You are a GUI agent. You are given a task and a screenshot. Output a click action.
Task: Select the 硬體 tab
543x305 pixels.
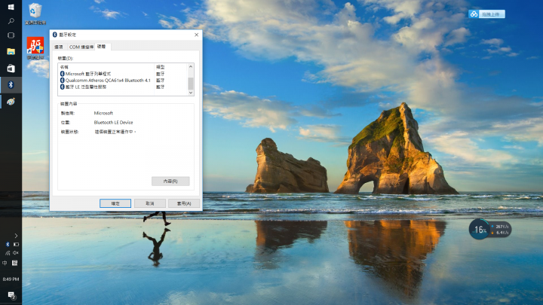pyautogui.click(x=102, y=47)
